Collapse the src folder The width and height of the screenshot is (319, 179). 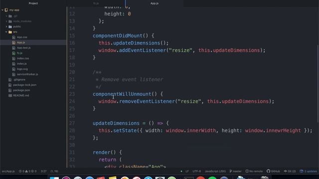6,32
